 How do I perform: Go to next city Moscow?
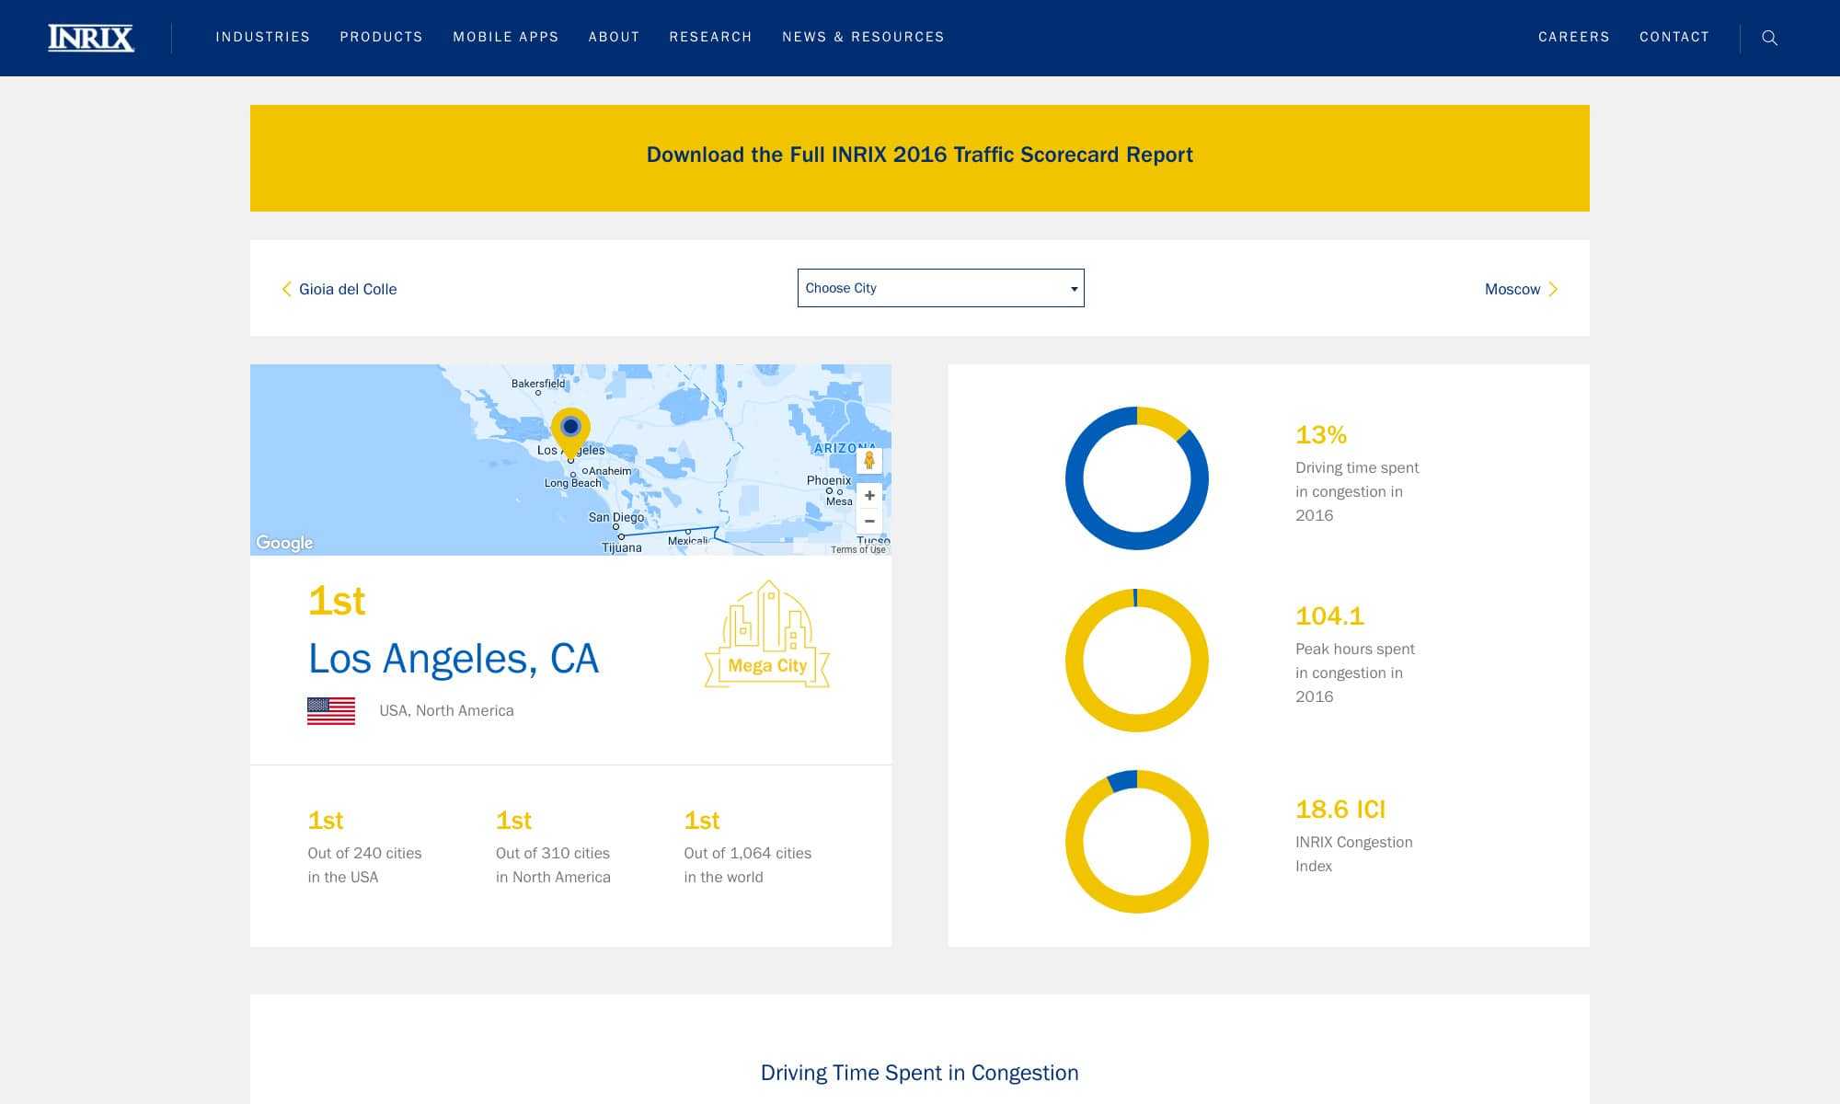click(x=1522, y=289)
